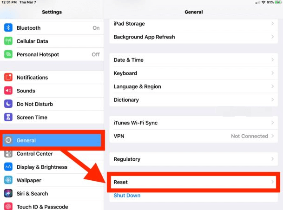
Task: Expand iPad Storage via its chevron
Action: [x=272, y=24]
